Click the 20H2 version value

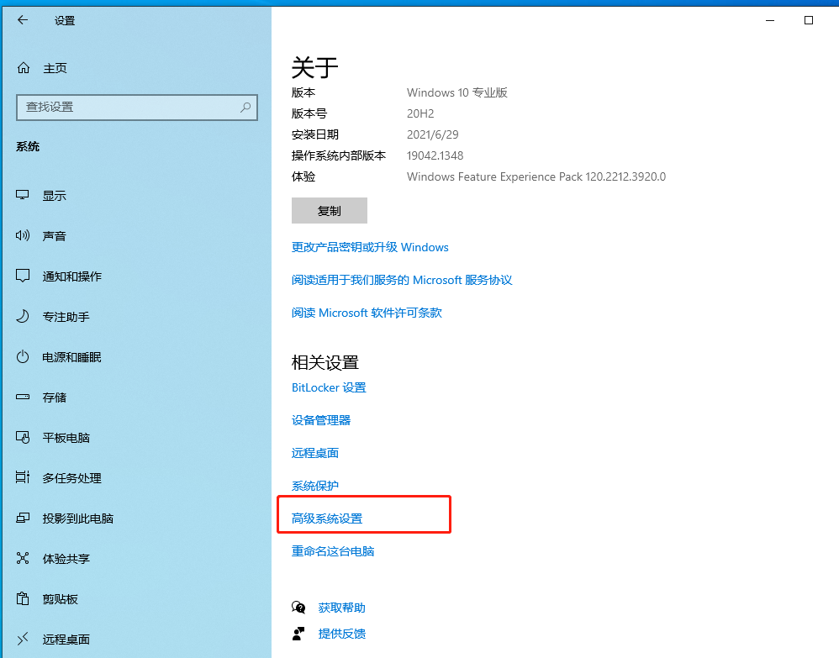pyautogui.click(x=420, y=113)
